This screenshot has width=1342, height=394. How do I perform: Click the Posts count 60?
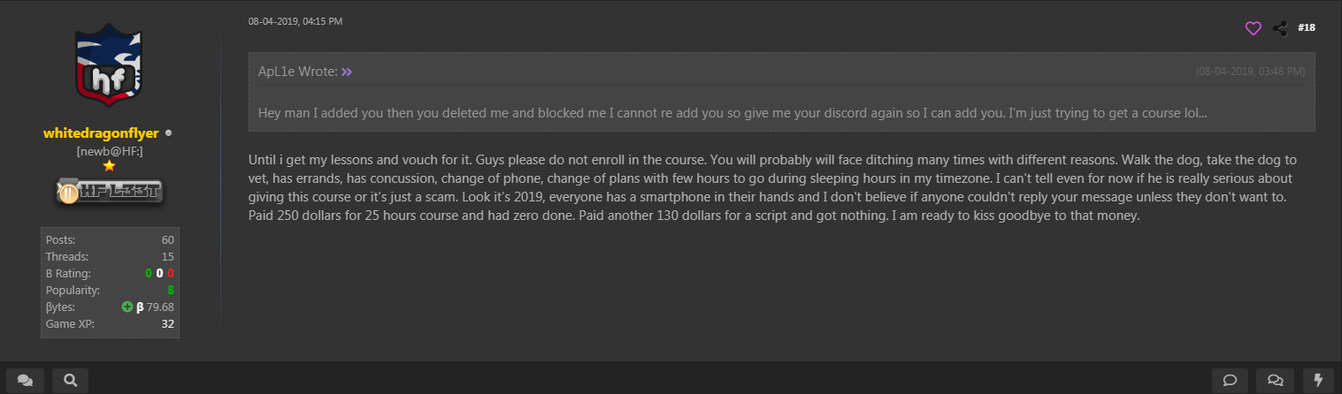coord(167,240)
